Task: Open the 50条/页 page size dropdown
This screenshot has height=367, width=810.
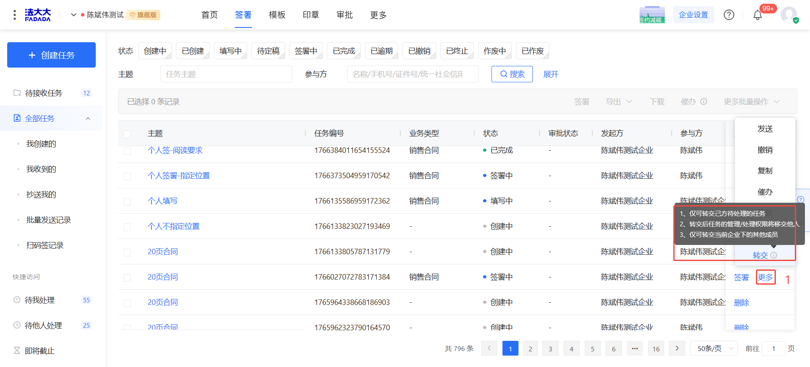Action: 714,348
